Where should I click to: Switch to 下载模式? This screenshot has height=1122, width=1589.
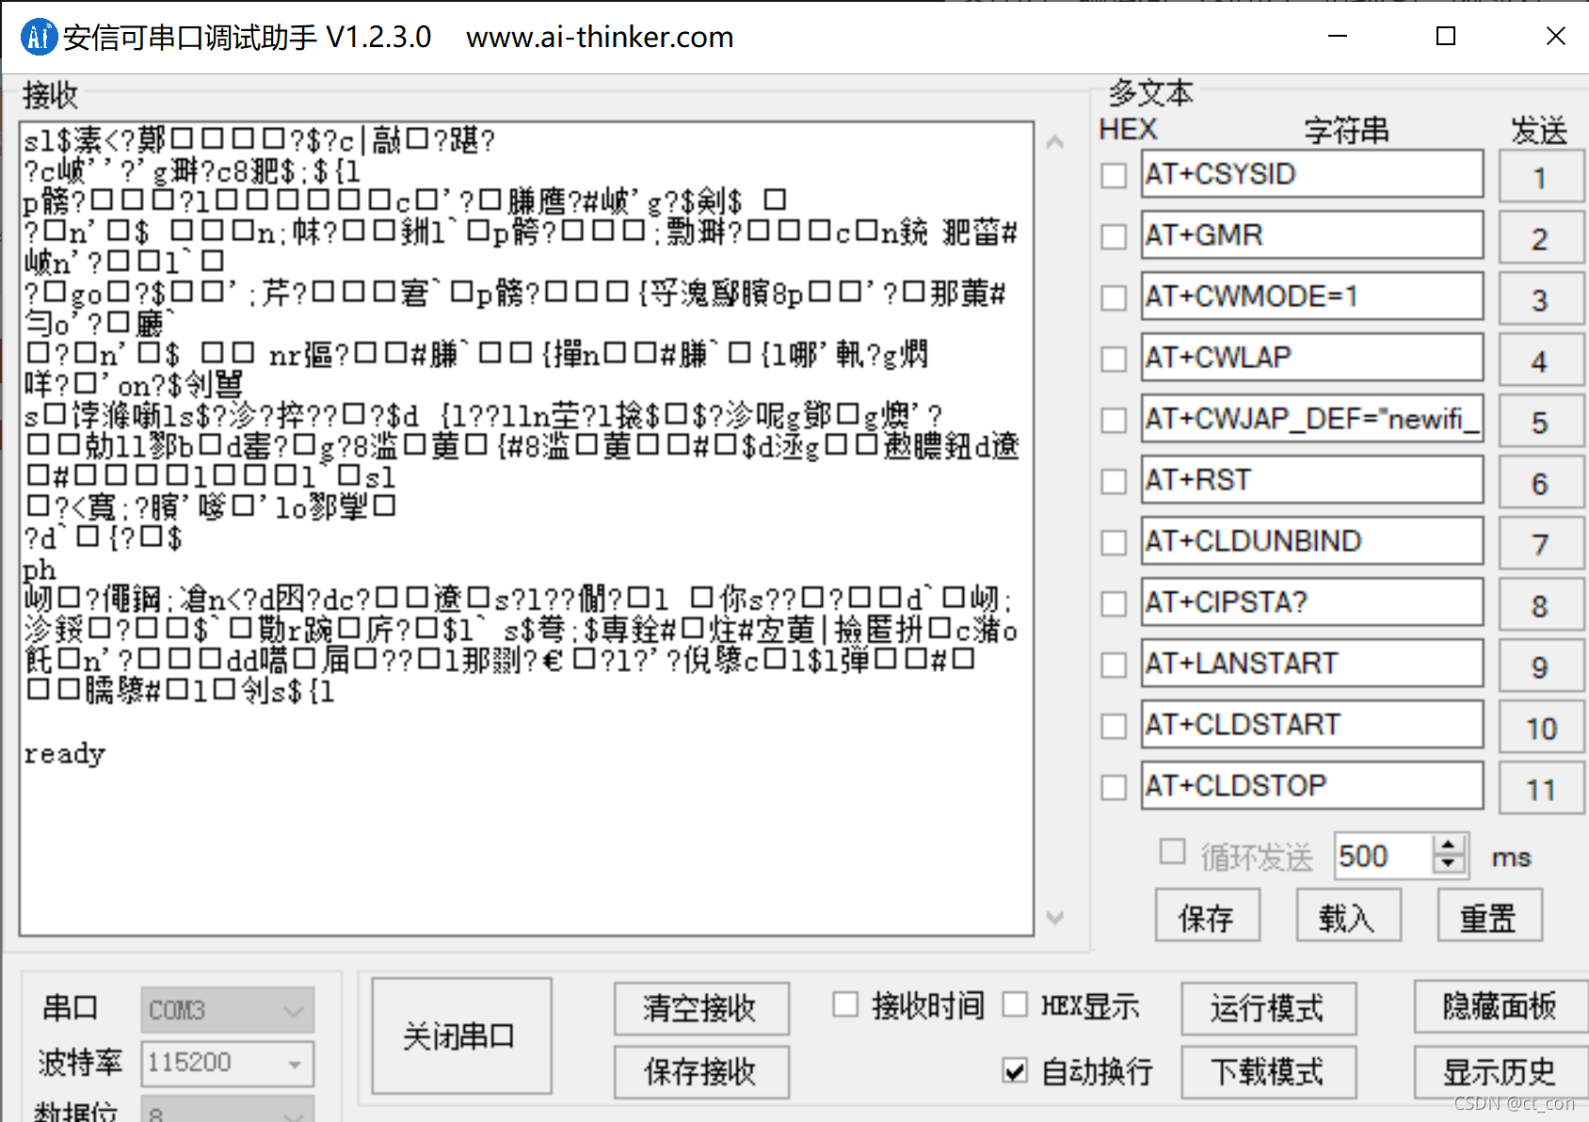point(1268,1071)
